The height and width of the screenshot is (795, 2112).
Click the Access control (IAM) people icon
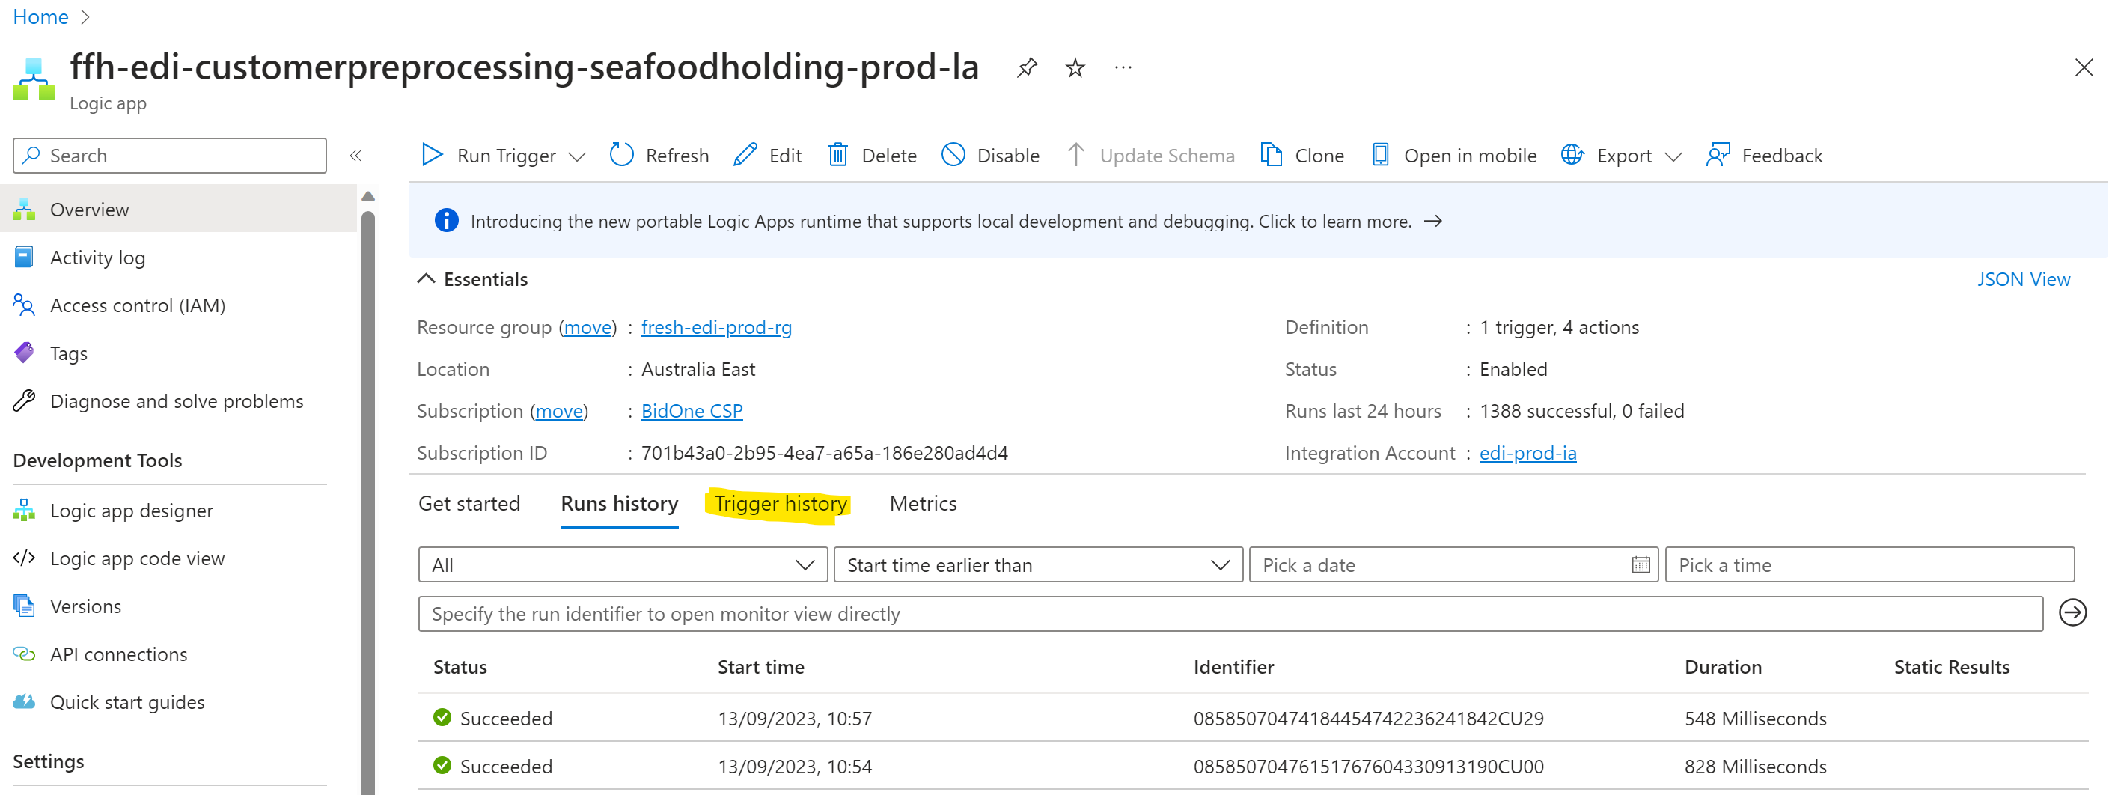coord(24,305)
